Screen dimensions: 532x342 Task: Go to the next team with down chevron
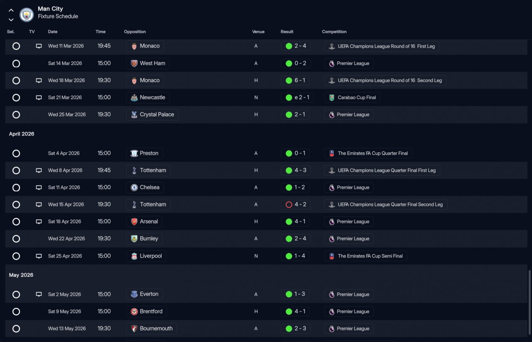point(11,20)
